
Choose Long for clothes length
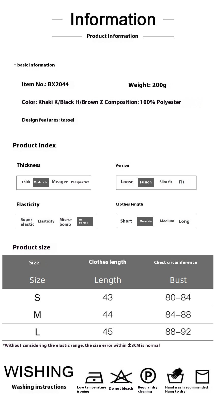184,221
